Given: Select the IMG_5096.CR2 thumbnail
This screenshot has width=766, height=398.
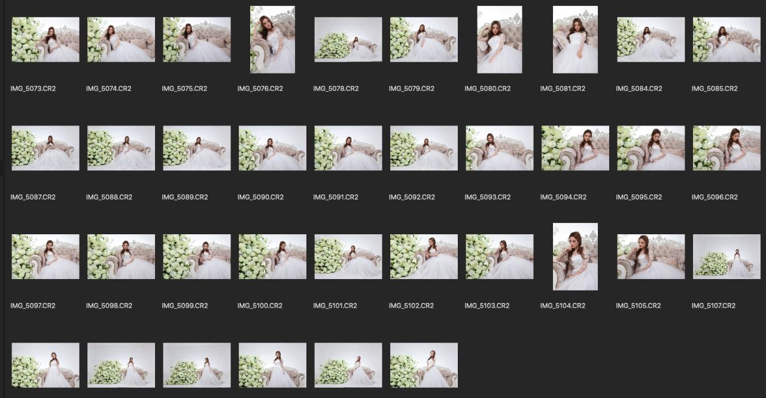Looking at the screenshot, I should [727, 148].
